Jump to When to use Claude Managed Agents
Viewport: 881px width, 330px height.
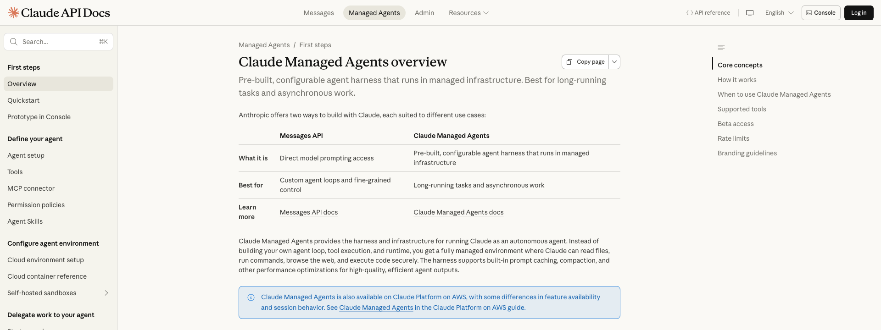tap(774, 94)
